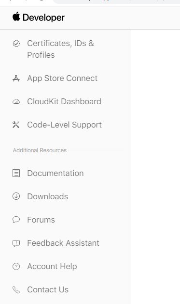Click the Forums speech bubble icon

[x=16, y=220]
